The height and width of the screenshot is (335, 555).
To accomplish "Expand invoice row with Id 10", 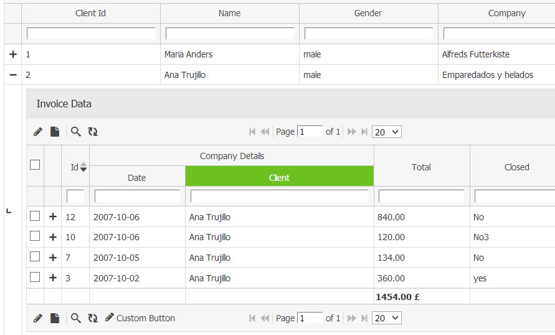I will click(x=53, y=237).
